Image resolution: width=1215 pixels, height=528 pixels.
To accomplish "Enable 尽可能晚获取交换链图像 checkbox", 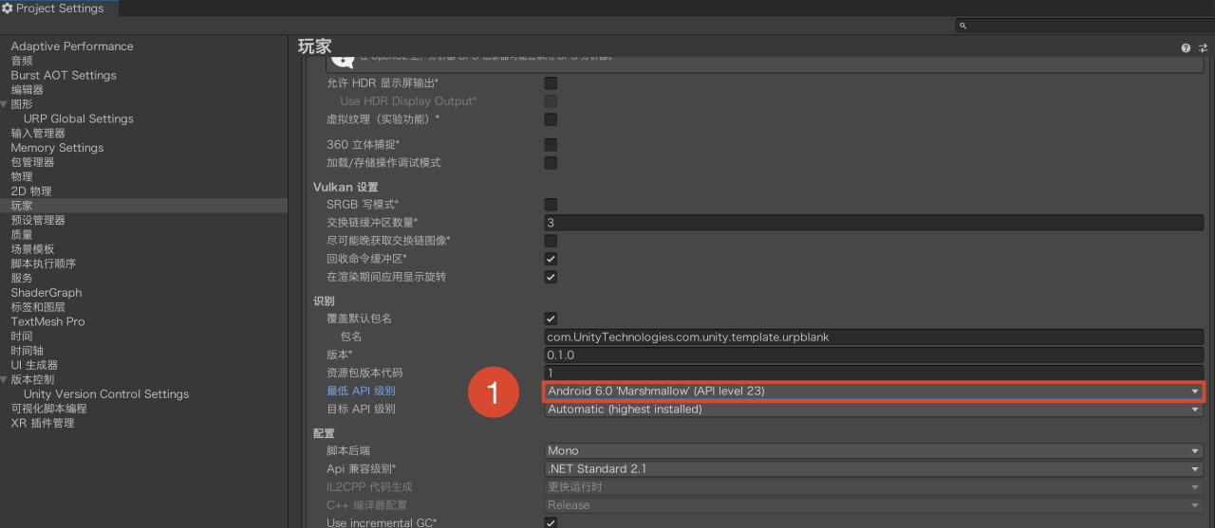I will [x=551, y=241].
